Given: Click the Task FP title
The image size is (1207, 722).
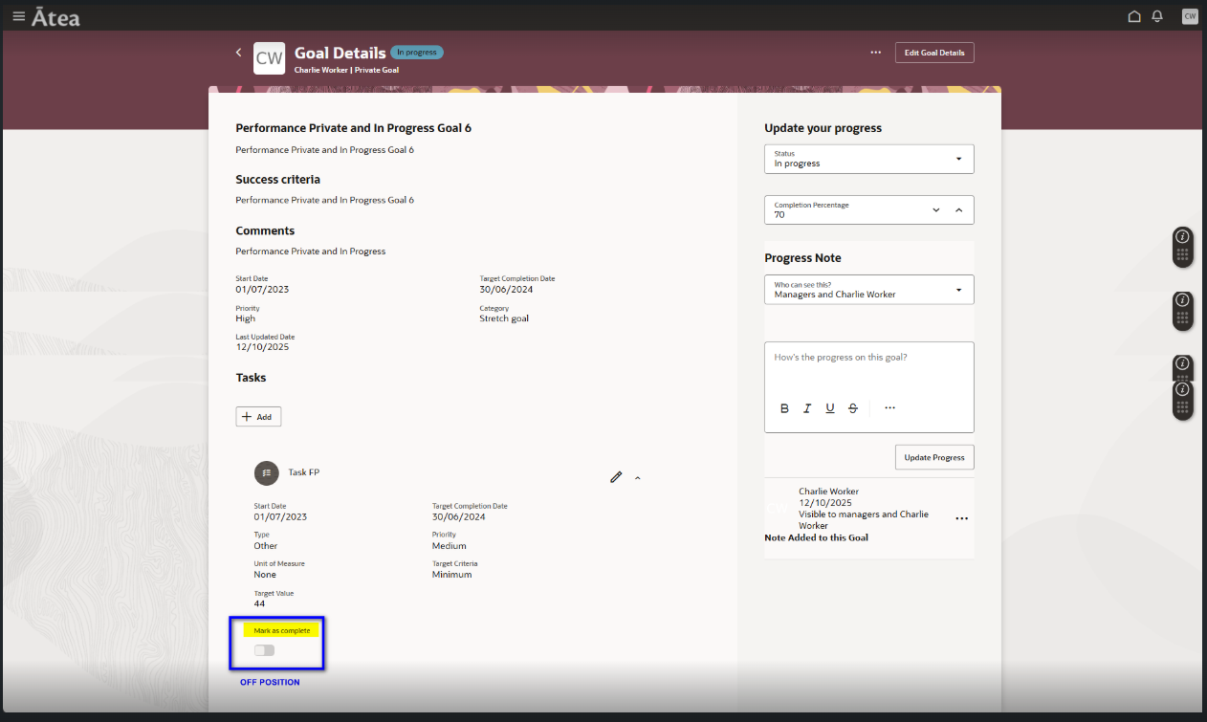Looking at the screenshot, I should (304, 472).
